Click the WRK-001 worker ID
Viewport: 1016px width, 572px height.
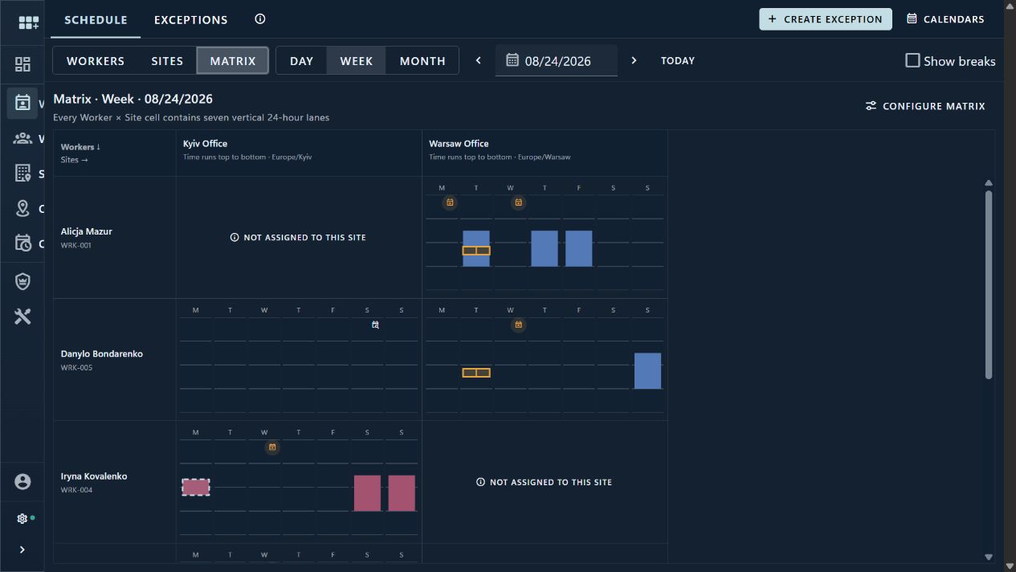[76, 246]
